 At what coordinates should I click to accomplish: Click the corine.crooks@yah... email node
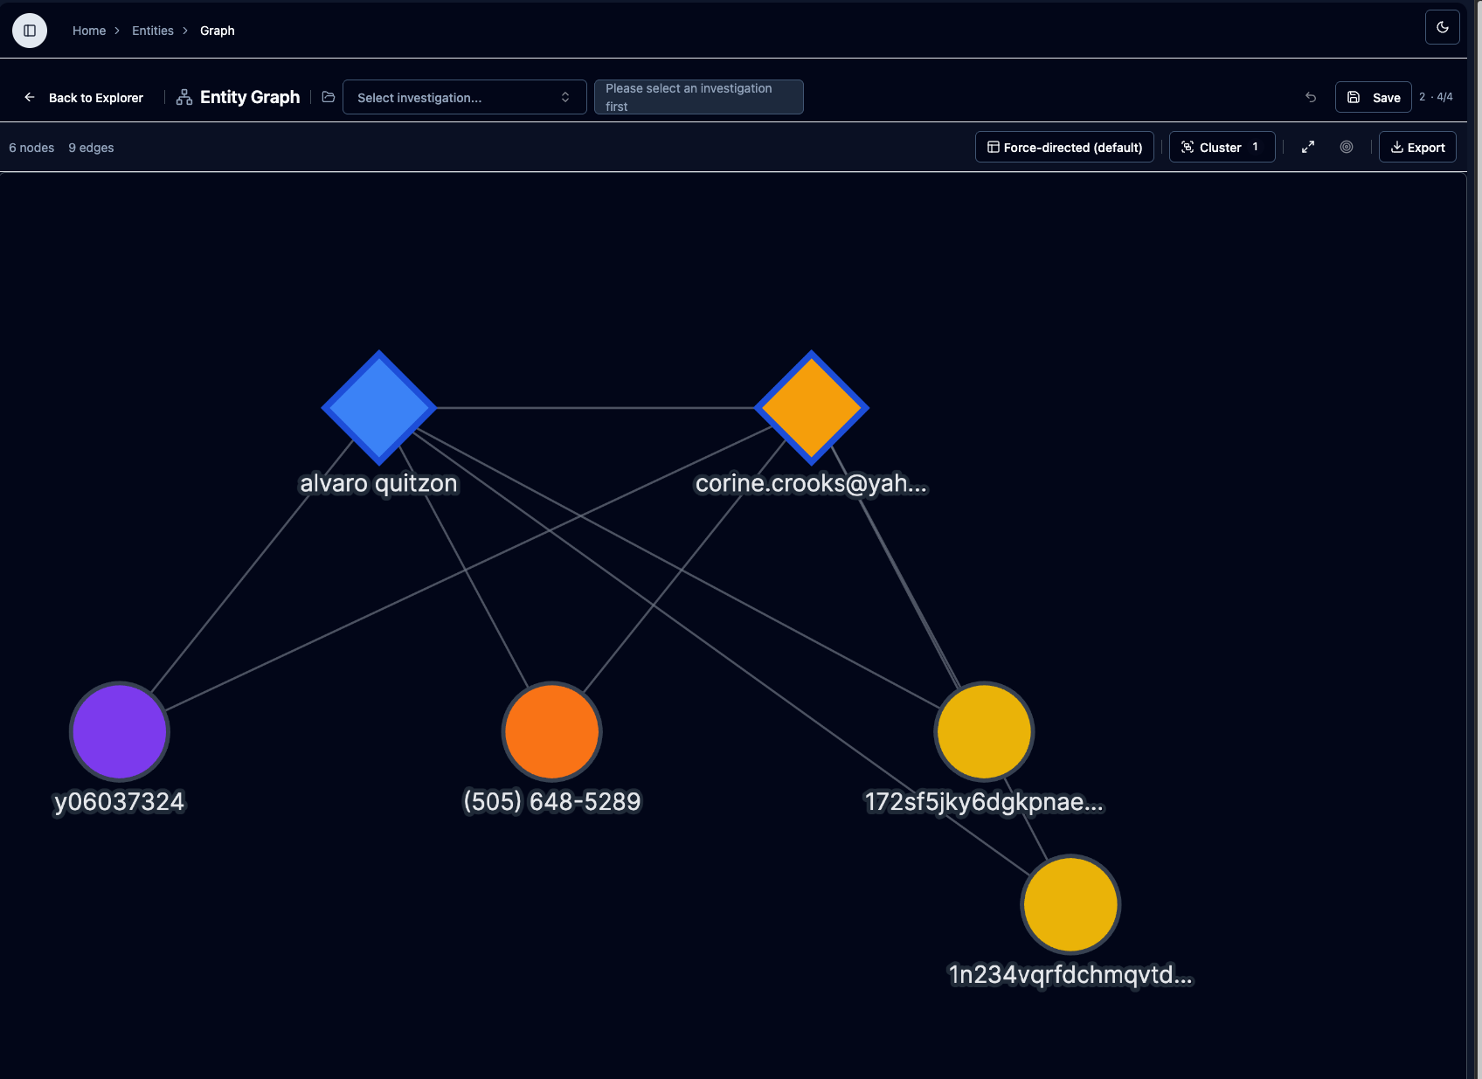tap(811, 407)
